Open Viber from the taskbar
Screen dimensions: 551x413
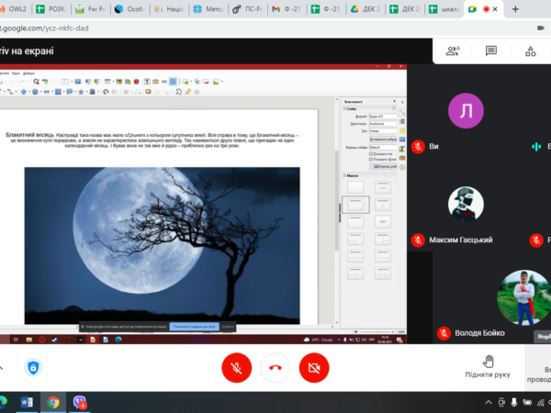coord(80,402)
